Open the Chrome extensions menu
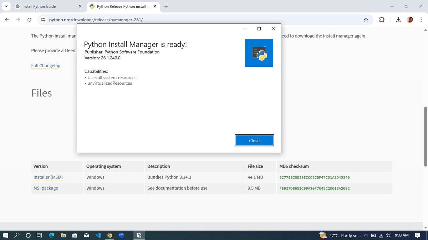 click(382, 20)
